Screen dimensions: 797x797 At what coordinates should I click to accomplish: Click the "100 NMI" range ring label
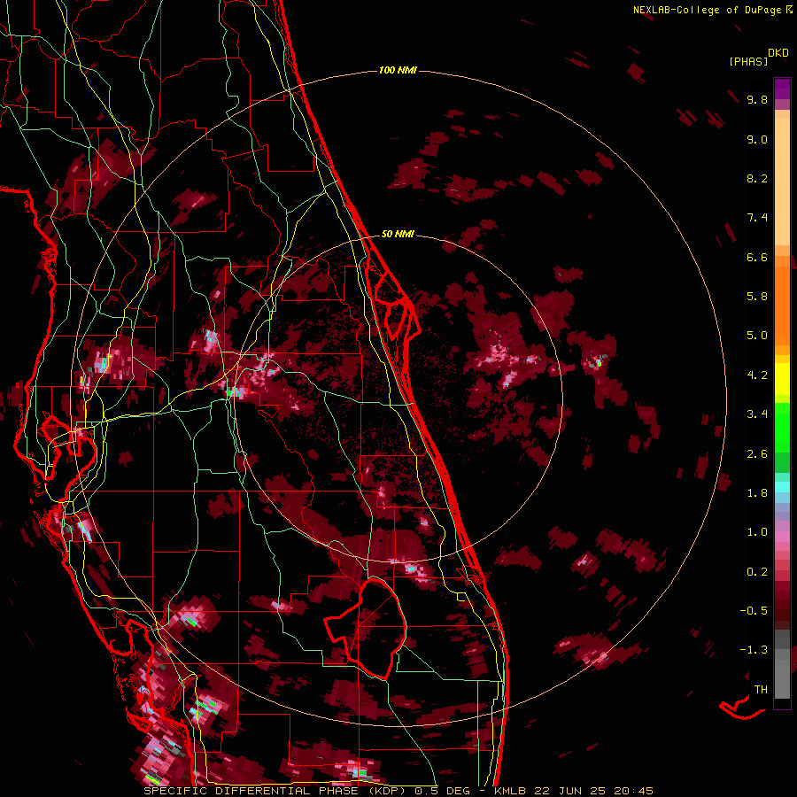pyautogui.click(x=398, y=70)
